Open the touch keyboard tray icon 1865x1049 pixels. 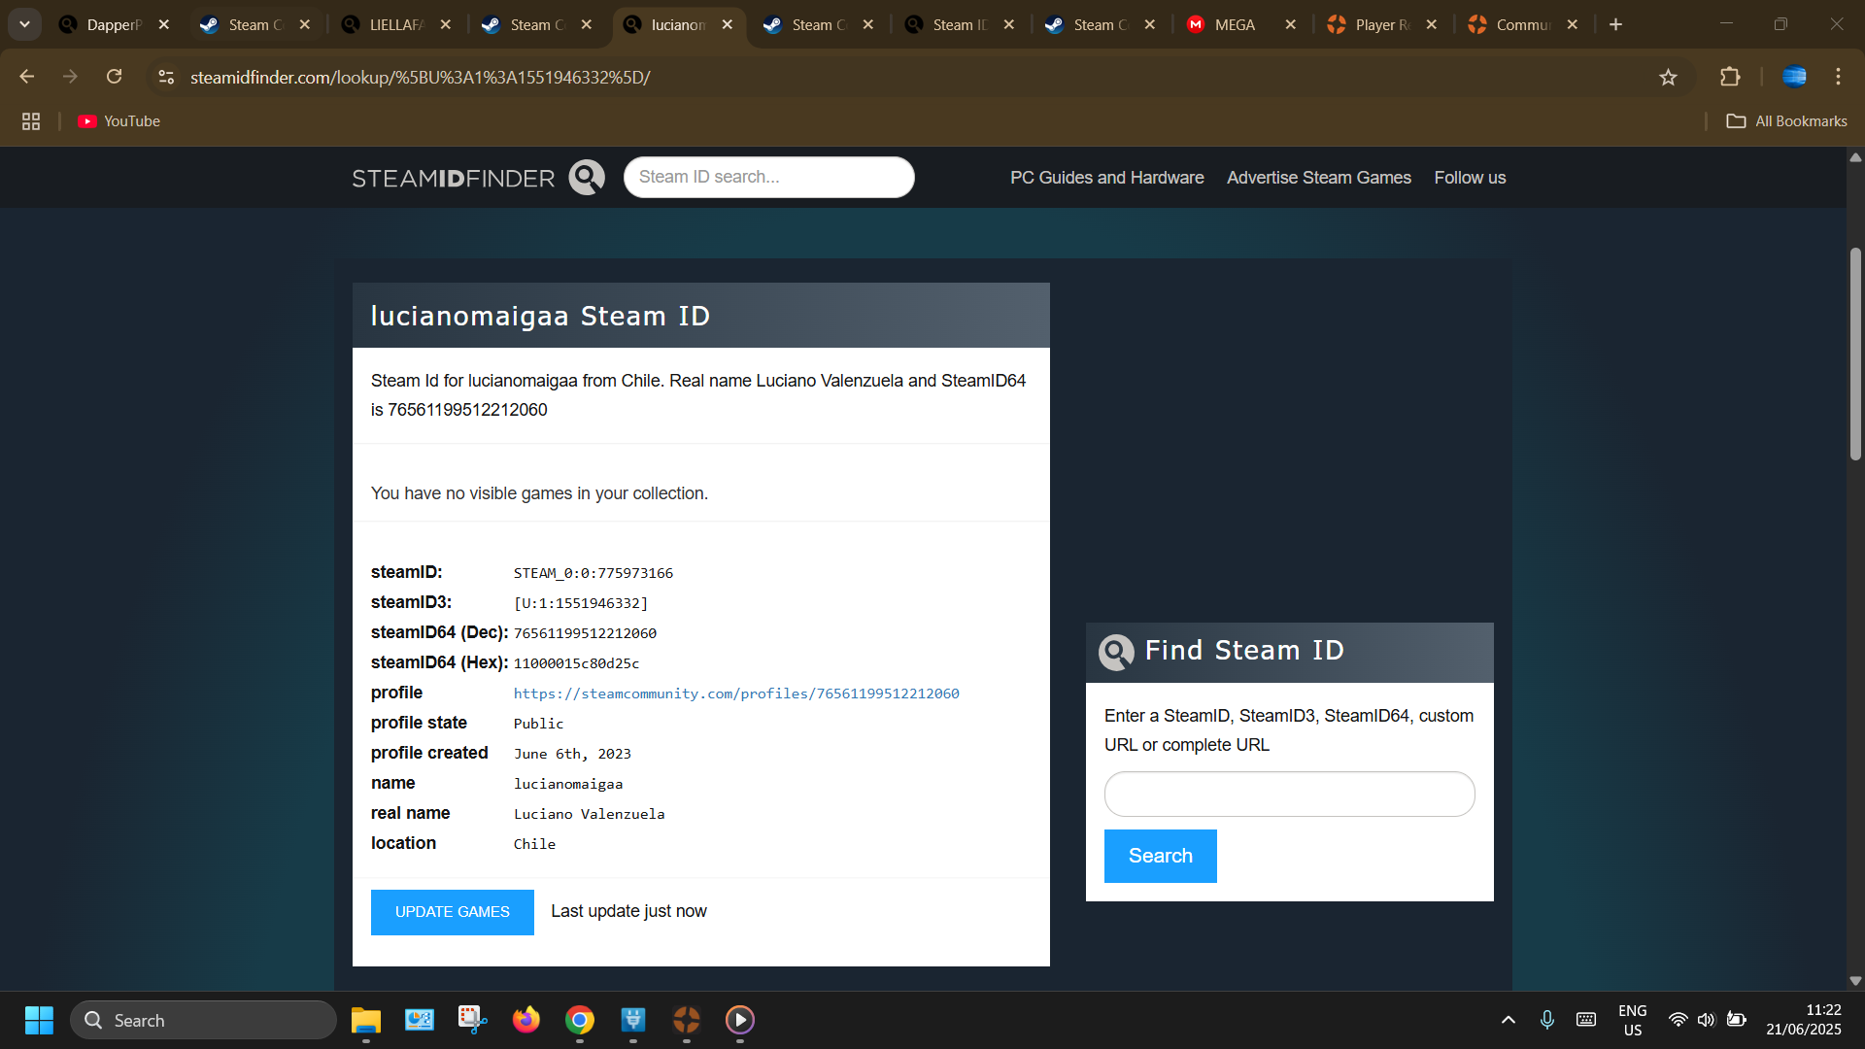tap(1586, 1020)
